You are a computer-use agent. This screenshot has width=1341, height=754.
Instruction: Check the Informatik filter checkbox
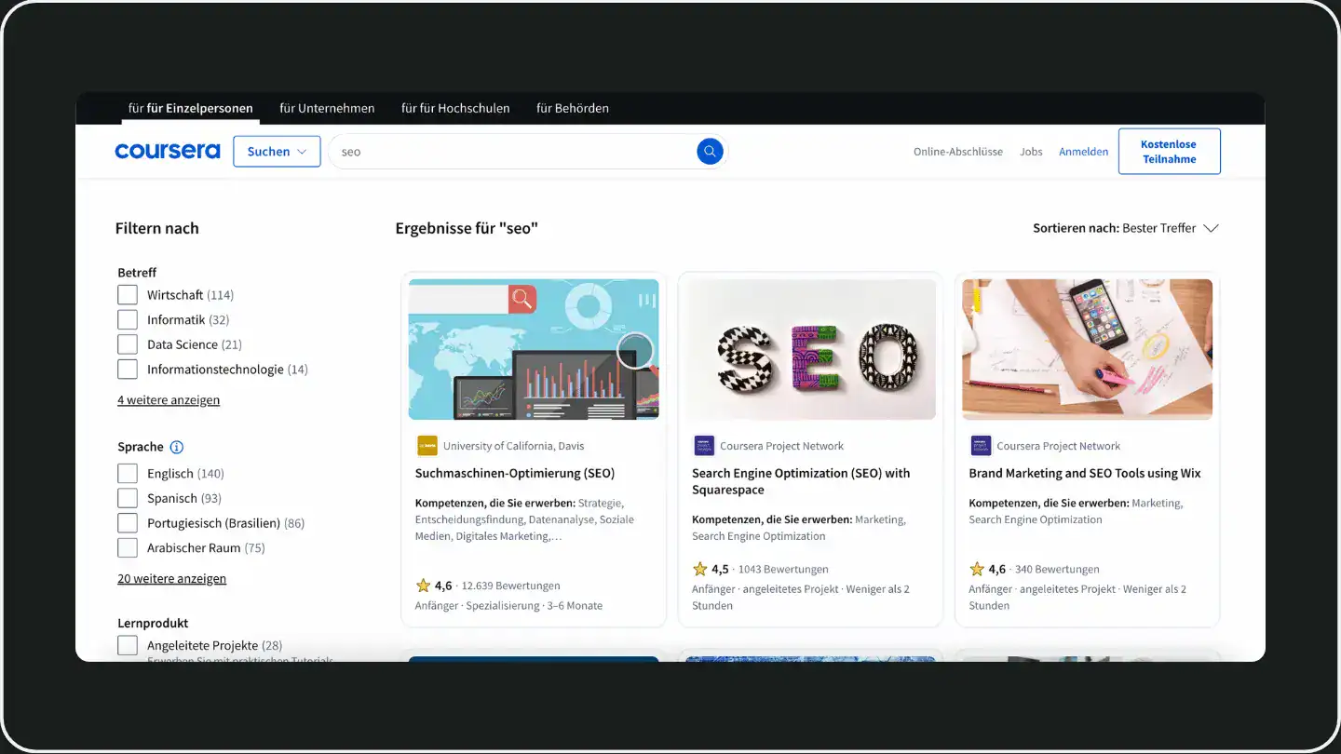click(x=128, y=319)
